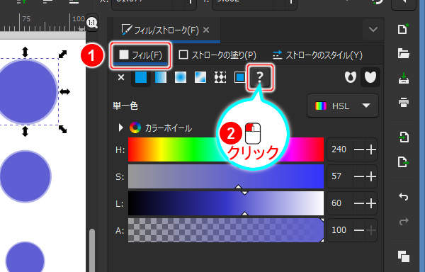Screen dimensions: 425x272
Task: Click the bottom vertical scale handle arrow
Action: (x=25, y=131)
